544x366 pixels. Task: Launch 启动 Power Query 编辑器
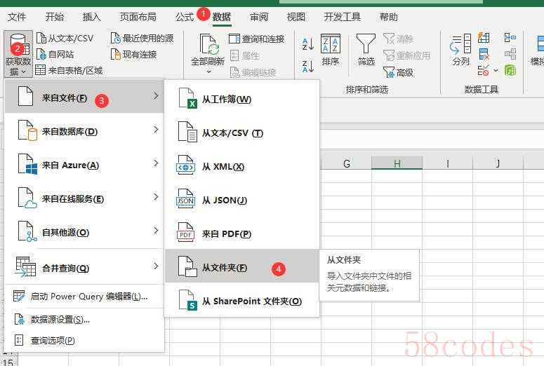(83, 297)
